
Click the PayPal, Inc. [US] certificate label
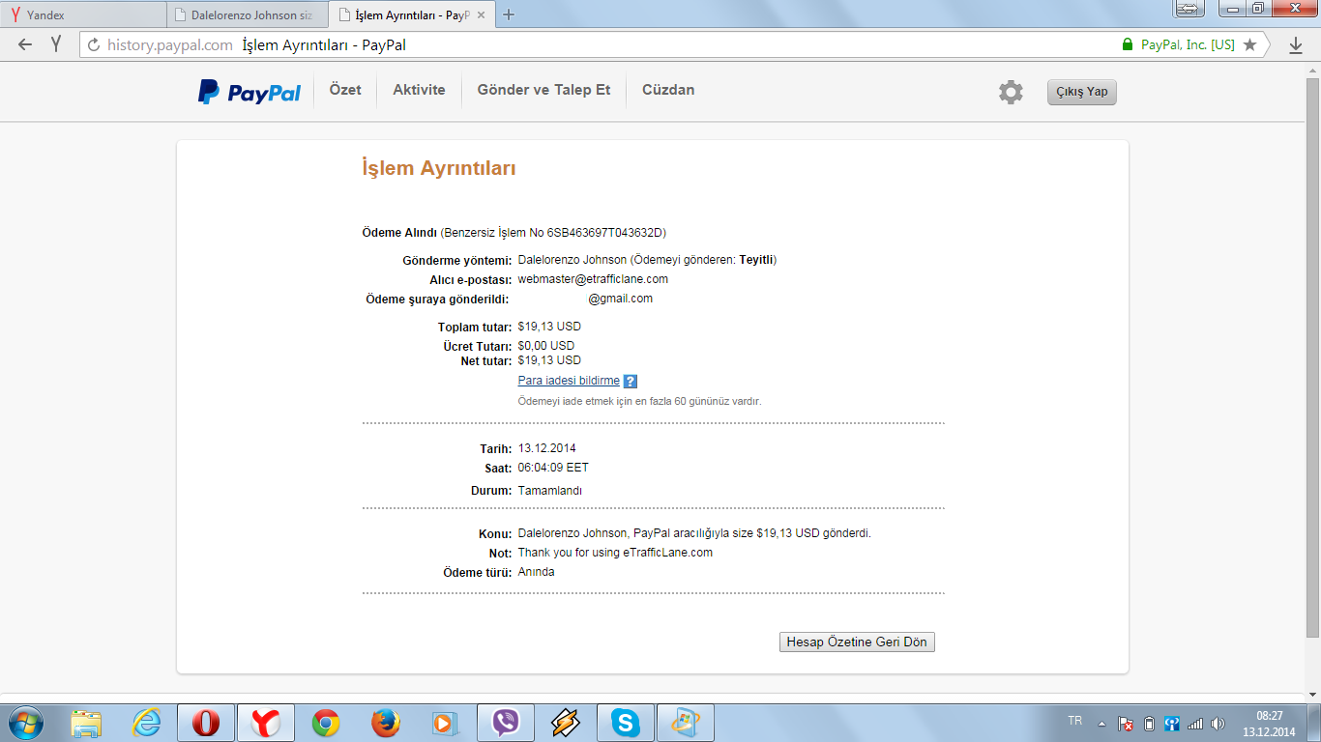click(x=1188, y=44)
